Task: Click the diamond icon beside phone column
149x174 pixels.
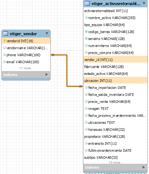Action: (x=4, y=55)
